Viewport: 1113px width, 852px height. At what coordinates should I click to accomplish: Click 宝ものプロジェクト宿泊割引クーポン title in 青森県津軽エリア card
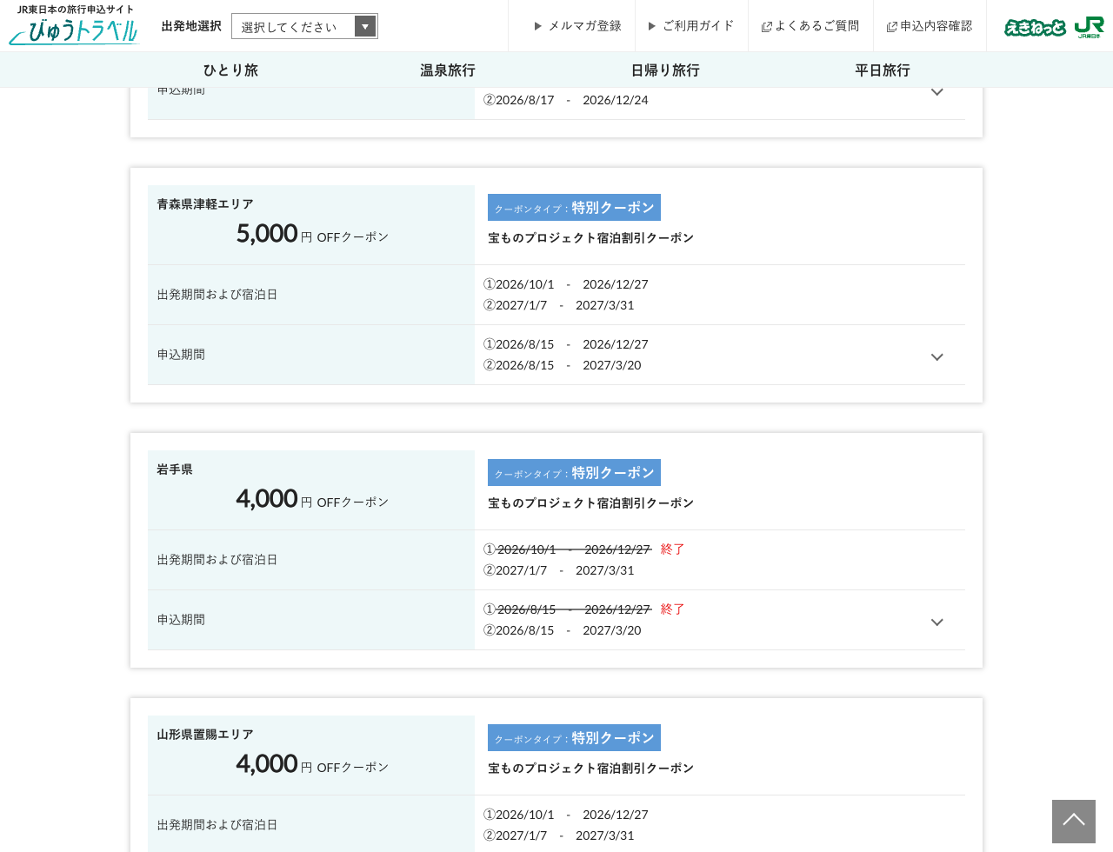tap(591, 238)
